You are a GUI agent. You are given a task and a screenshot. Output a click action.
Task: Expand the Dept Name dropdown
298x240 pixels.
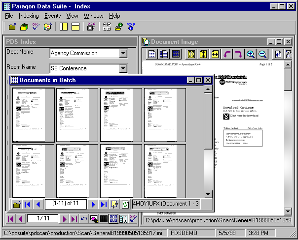click(123, 53)
